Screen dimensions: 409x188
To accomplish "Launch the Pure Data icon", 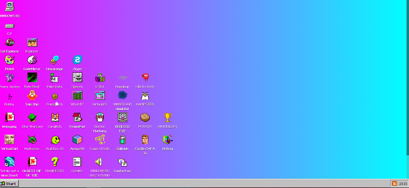I will click(x=55, y=77).
